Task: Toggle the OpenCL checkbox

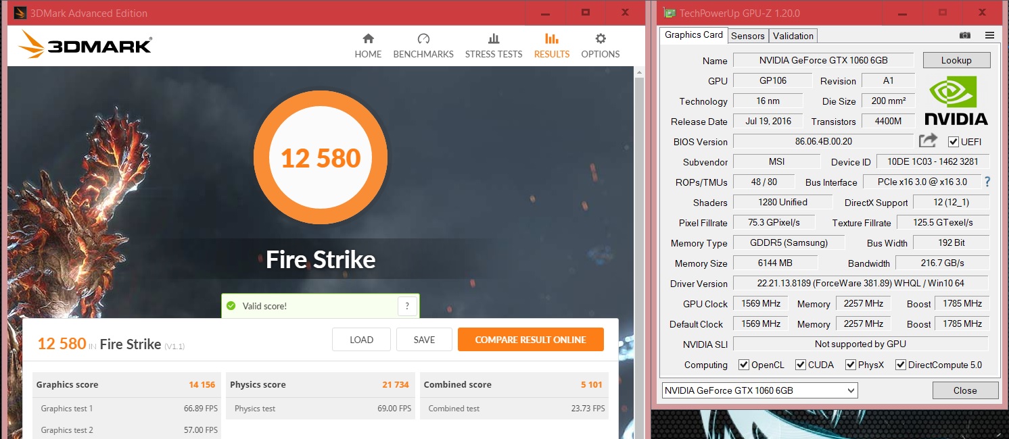Action: point(744,365)
